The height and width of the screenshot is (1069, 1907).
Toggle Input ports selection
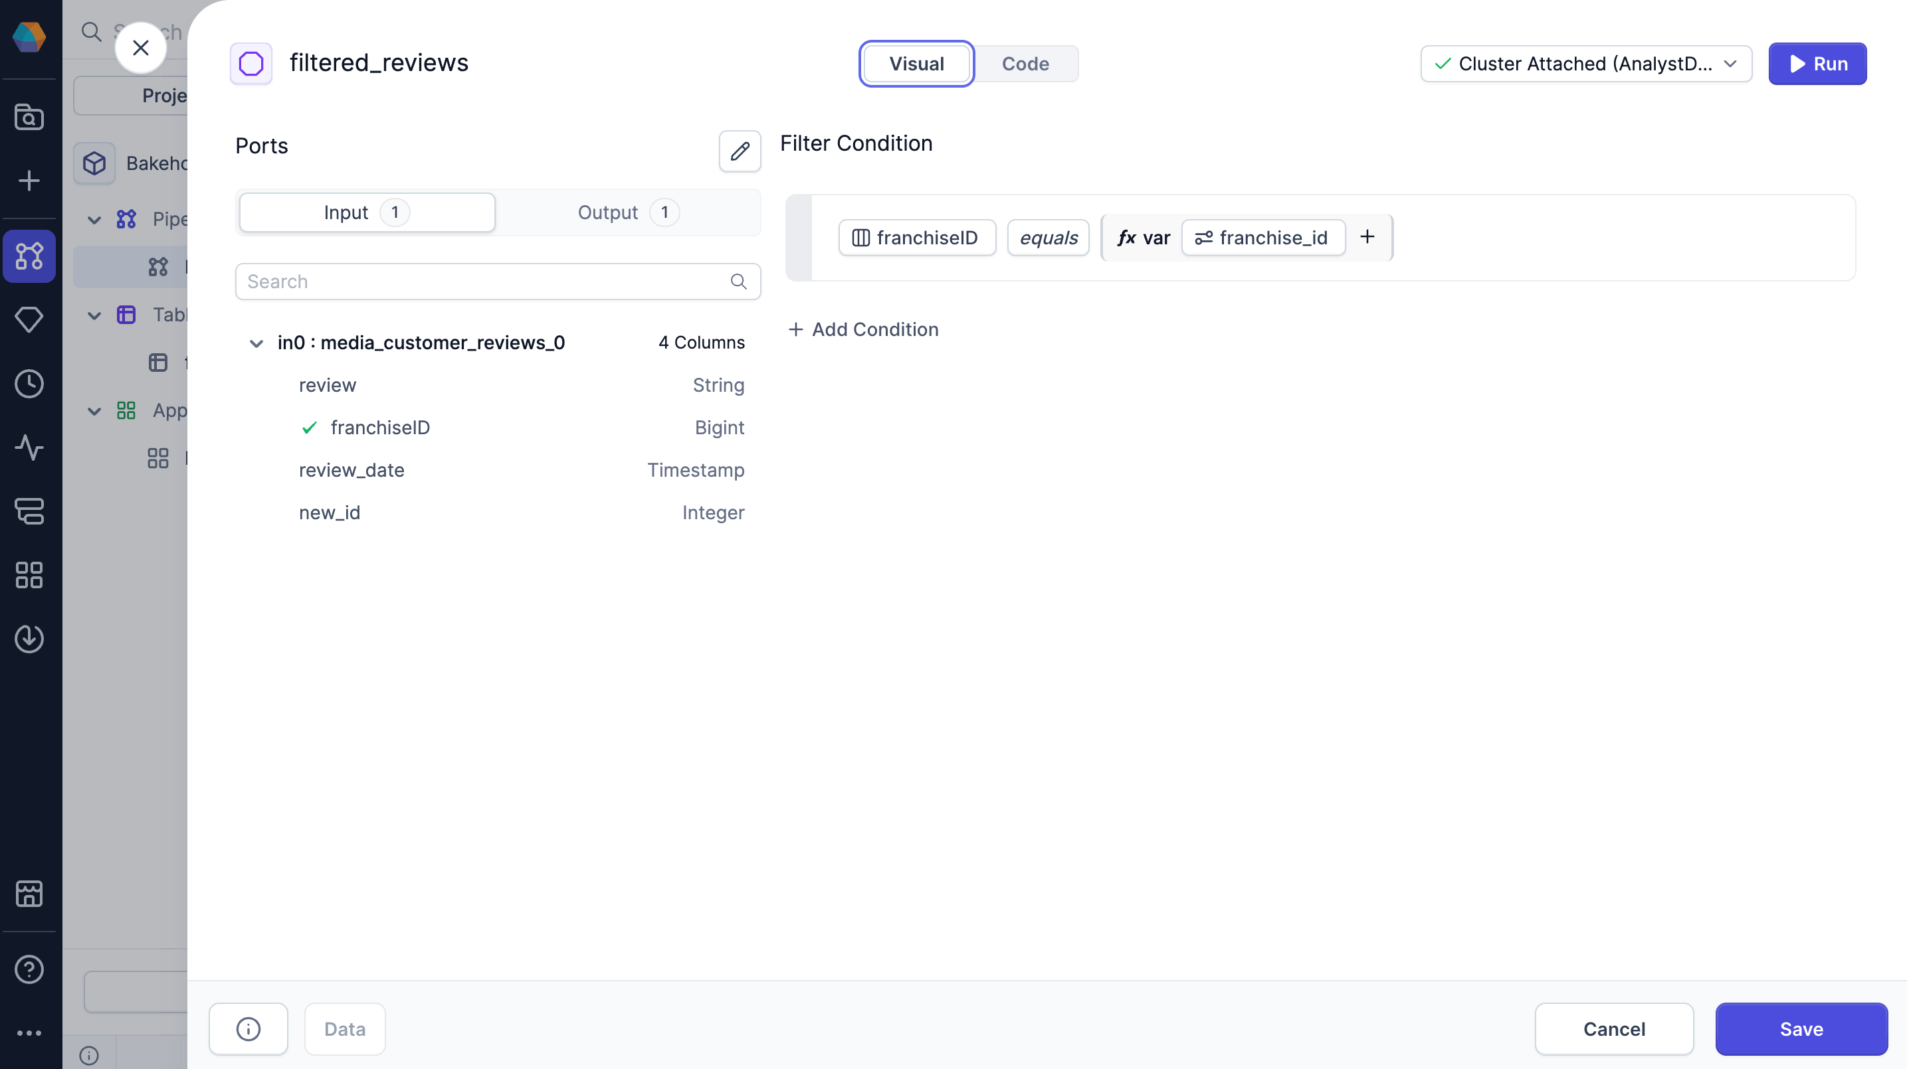click(x=365, y=212)
